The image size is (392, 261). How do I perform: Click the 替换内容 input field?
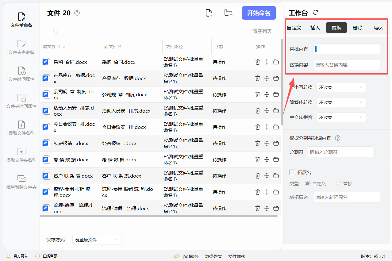[x=346, y=65]
